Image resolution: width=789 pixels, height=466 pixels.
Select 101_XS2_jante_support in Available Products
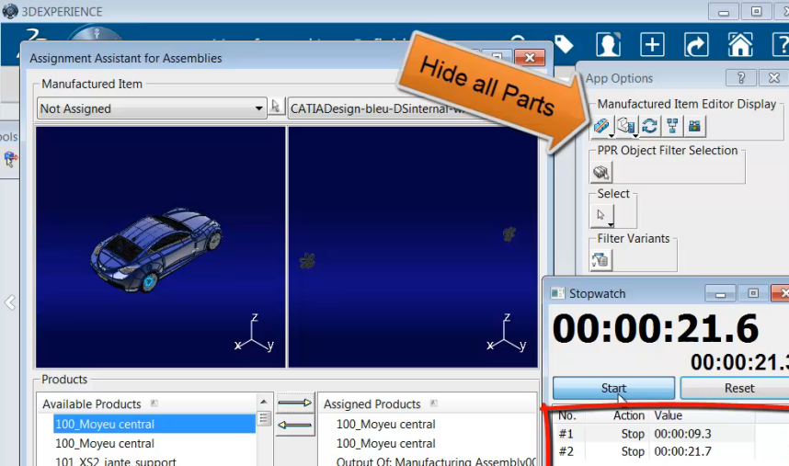point(116,461)
